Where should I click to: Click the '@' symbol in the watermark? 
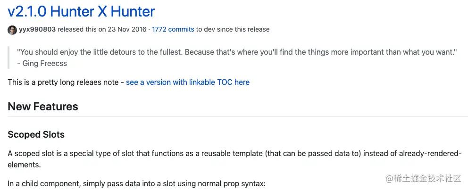[389, 179]
